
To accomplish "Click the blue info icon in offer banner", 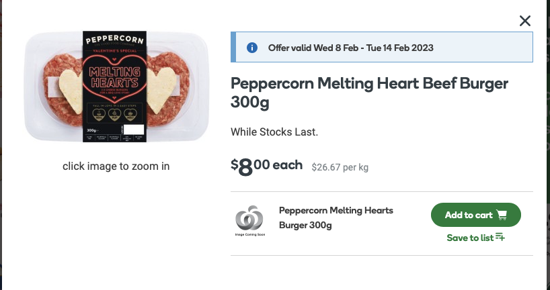I will click(x=252, y=48).
